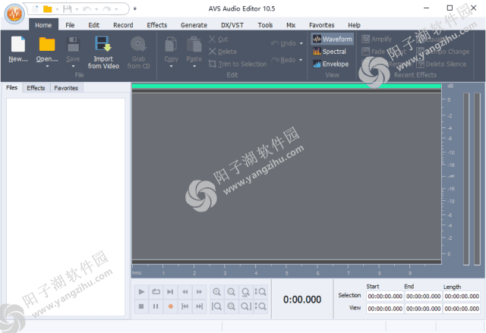Open the round AVS application logo button
This screenshot has width=486, height=333.
[14, 14]
